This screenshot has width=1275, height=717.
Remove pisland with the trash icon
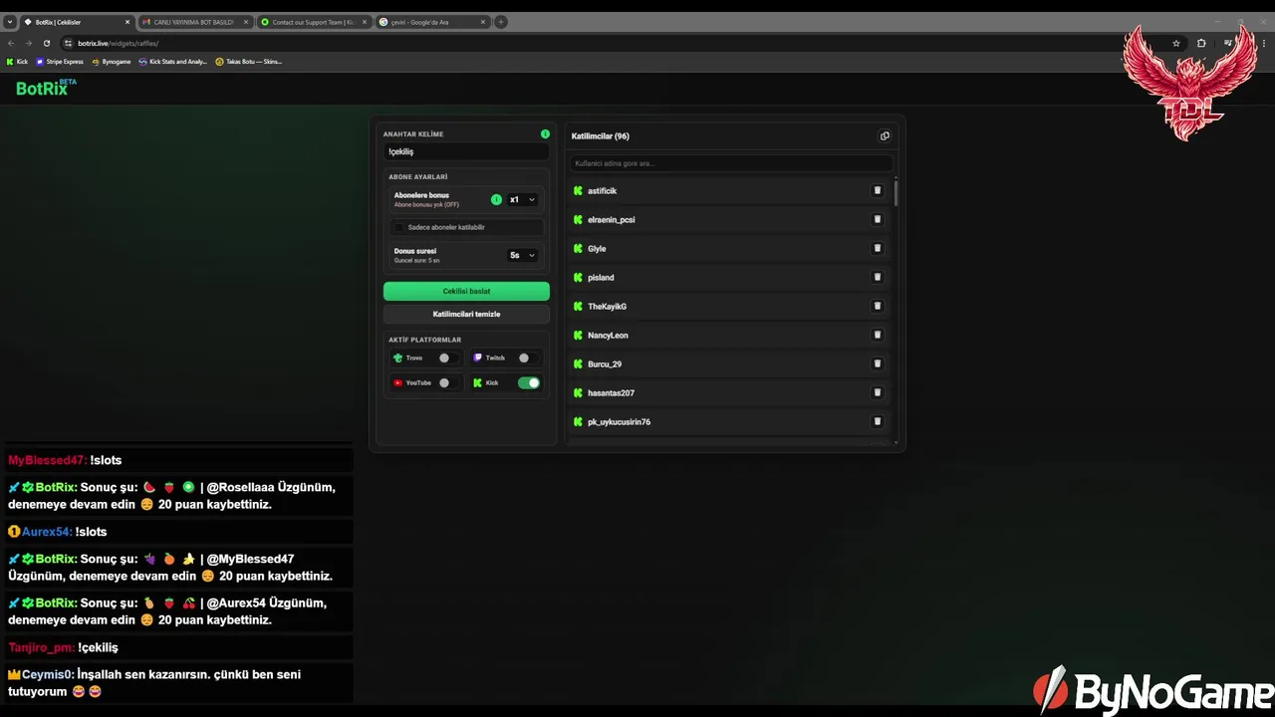click(878, 277)
